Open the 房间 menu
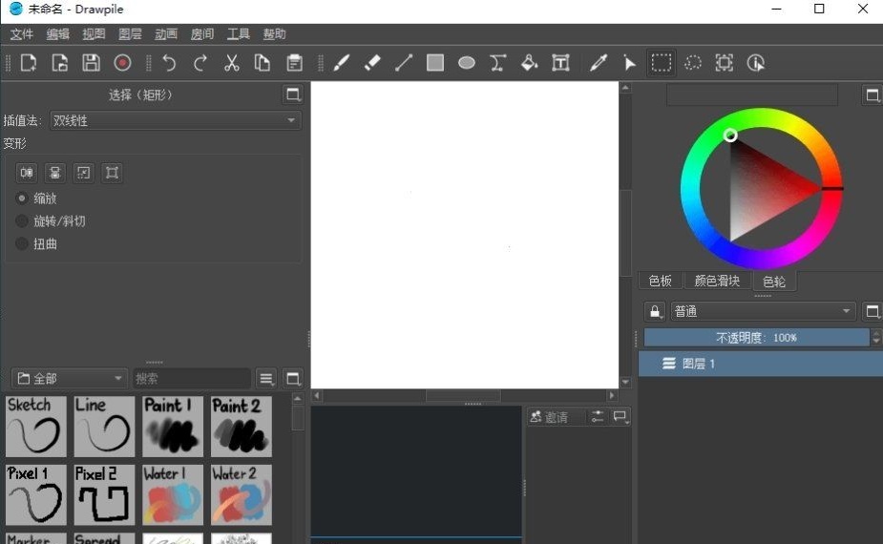This screenshot has width=883, height=544. coord(202,34)
